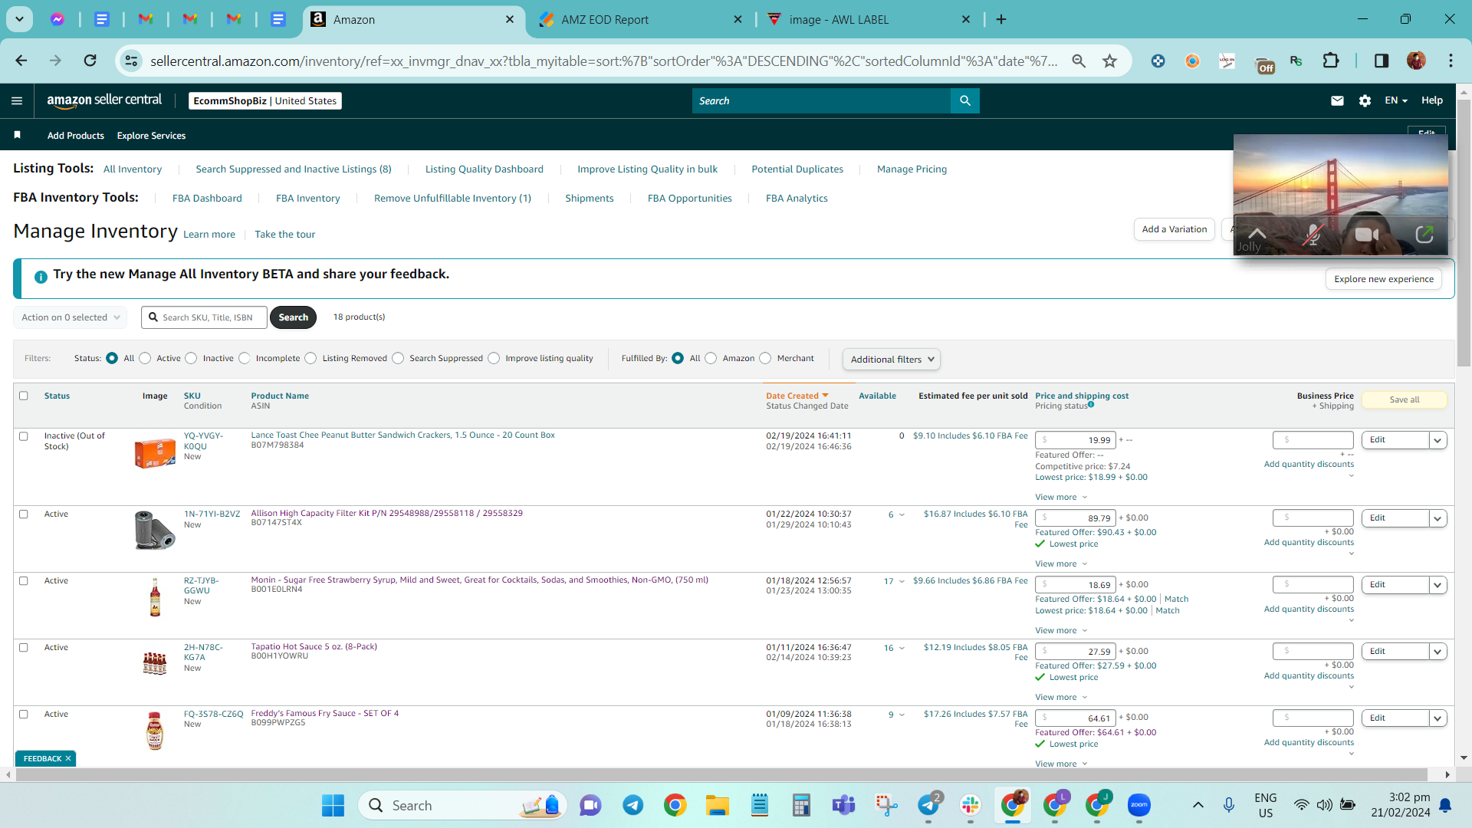1472x828 pixels.
Task: Open Microsoft Teams from the taskbar
Action: pos(843,805)
